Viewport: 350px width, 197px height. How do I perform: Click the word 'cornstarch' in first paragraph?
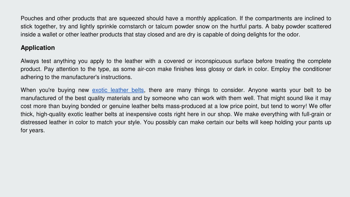click(132, 27)
